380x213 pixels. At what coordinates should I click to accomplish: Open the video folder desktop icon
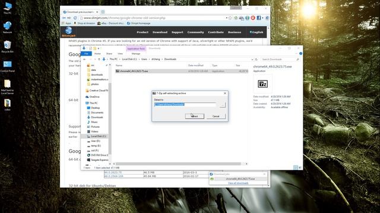click(x=8, y=105)
